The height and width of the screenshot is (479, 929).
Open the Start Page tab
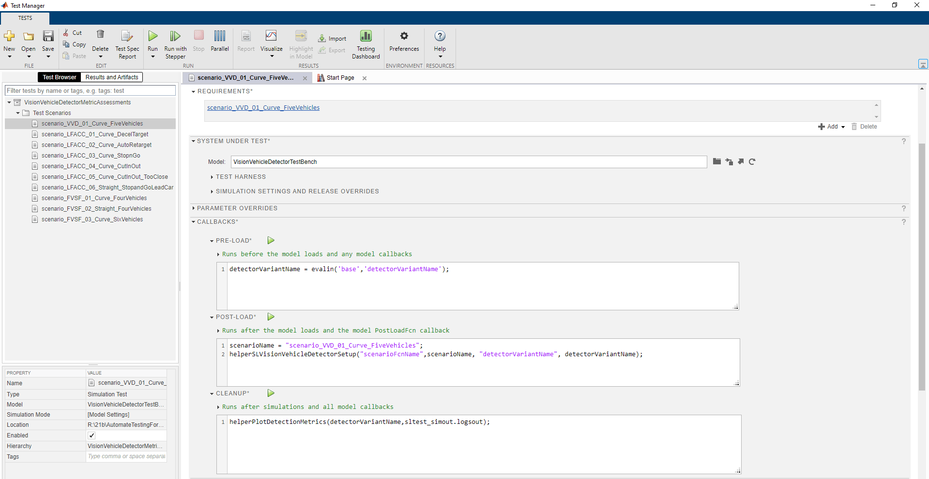[x=340, y=78]
